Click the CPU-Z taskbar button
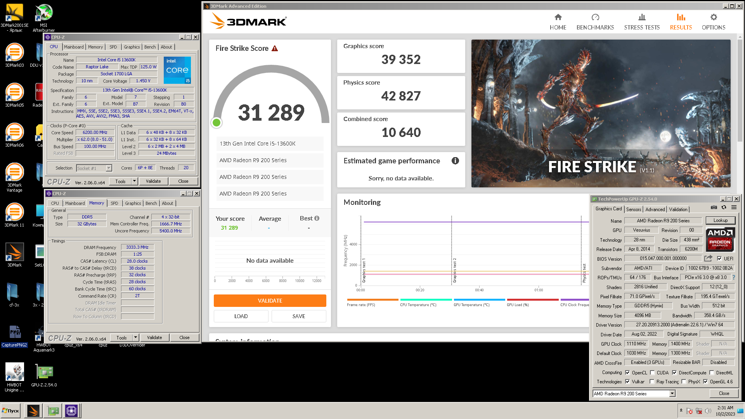 (x=71, y=410)
